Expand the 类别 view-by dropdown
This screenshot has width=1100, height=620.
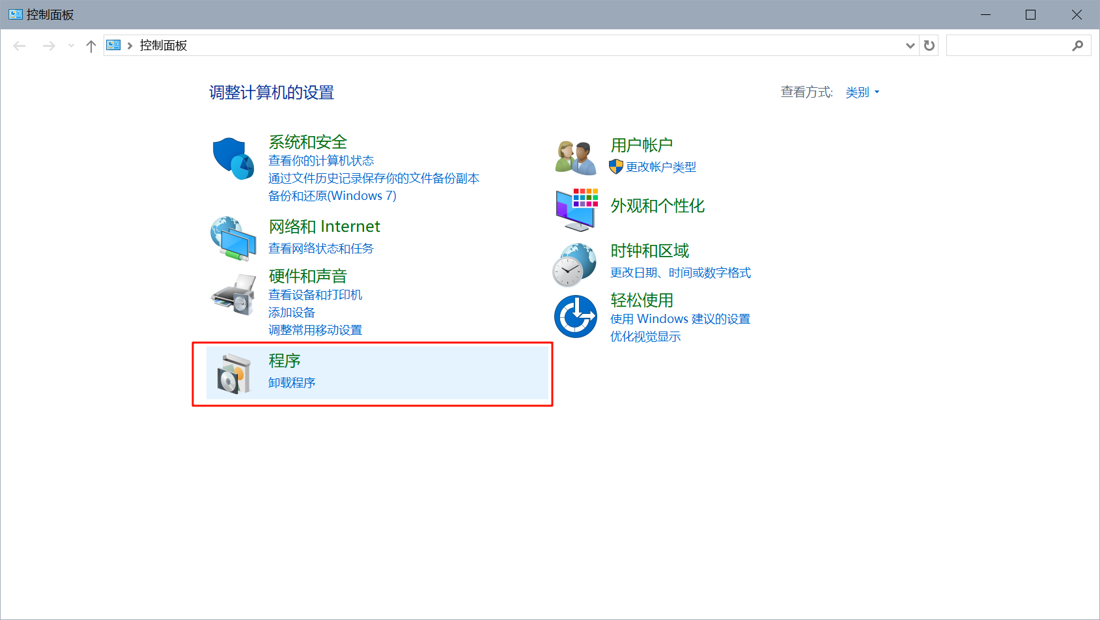click(x=862, y=92)
